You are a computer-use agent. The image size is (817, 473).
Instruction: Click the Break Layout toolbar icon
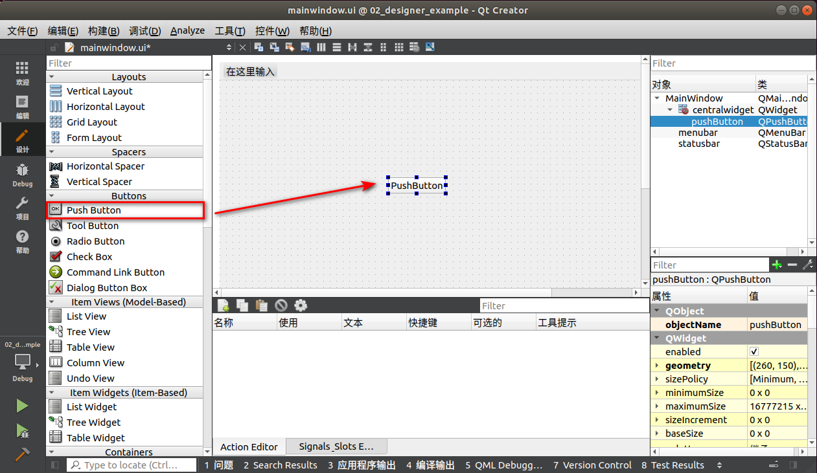pyautogui.click(x=414, y=47)
